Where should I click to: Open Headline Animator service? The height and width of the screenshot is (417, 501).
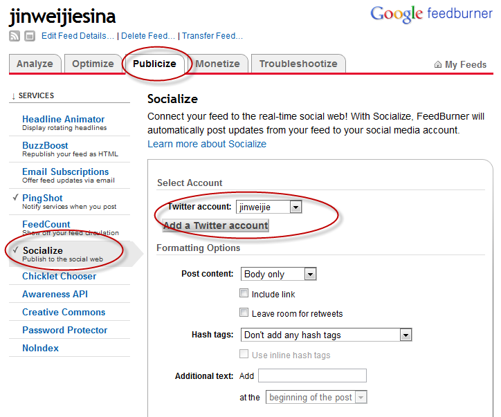click(x=63, y=120)
